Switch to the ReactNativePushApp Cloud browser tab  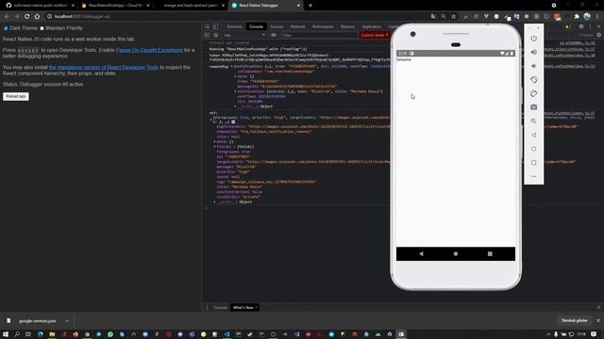click(115, 6)
